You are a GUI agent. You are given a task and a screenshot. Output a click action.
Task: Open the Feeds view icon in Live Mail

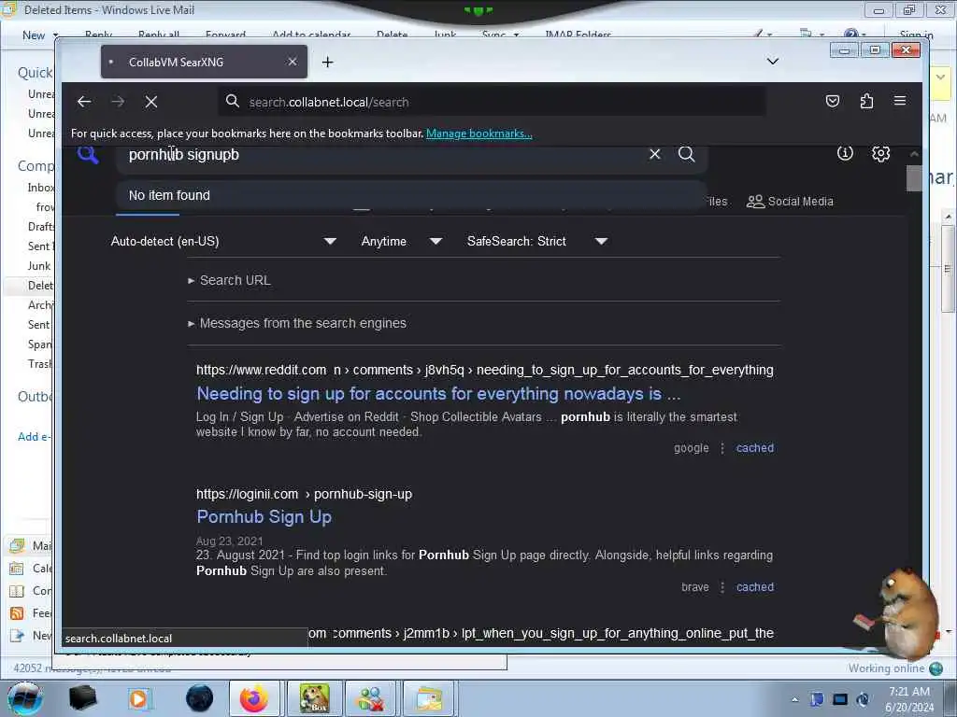click(x=17, y=613)
